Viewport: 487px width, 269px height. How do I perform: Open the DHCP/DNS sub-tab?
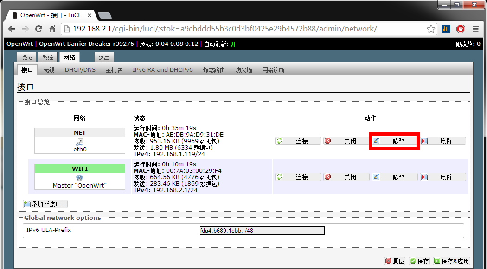pyautogui.click(x=80, y=70)
